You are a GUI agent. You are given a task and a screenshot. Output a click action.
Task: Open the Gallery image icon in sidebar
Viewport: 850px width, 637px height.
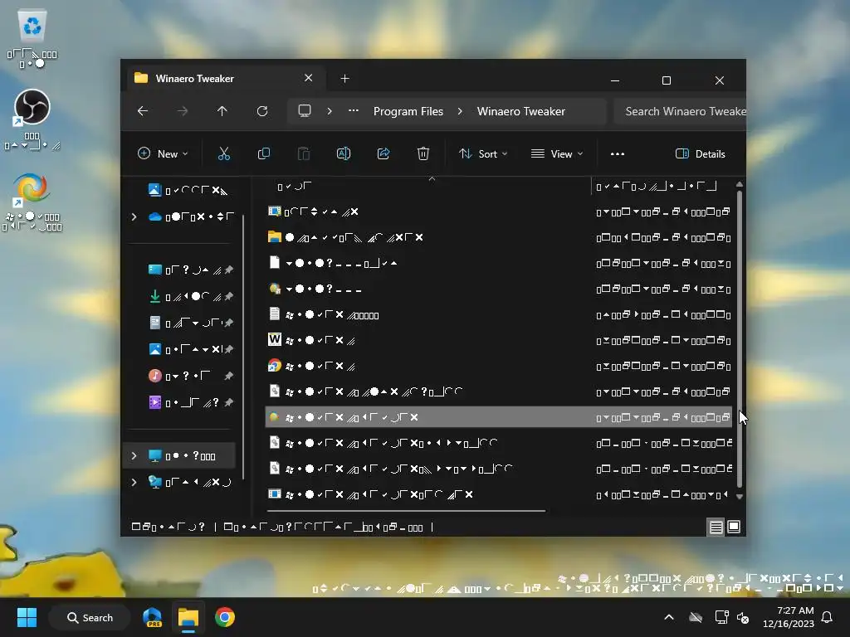click(154, 190)
